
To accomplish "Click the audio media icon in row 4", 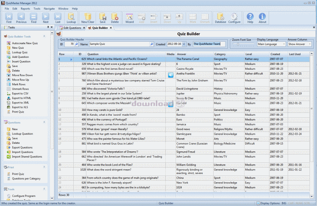I will click(x=171, y=75).
